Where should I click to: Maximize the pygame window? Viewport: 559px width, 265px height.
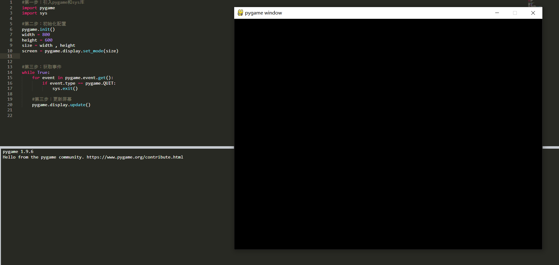point(515,13)
